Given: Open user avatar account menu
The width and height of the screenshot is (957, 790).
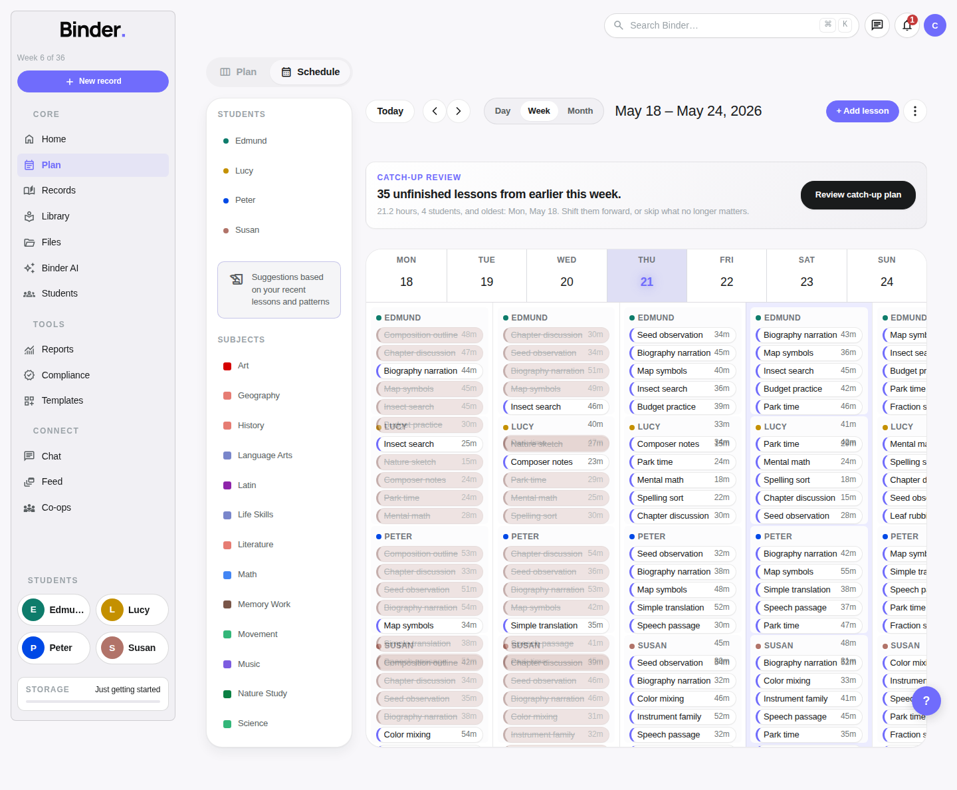Looking at the screenshot, I should 935,25.
